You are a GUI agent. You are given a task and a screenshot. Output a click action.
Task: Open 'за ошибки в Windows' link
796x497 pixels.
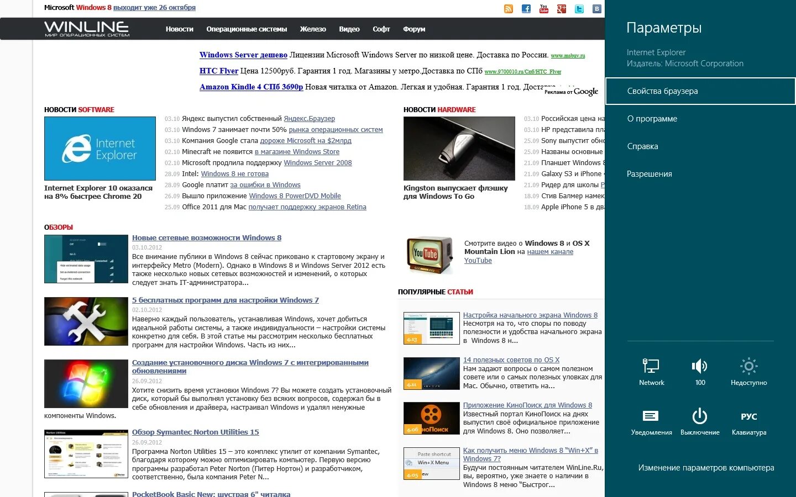(x=265, y=185)
